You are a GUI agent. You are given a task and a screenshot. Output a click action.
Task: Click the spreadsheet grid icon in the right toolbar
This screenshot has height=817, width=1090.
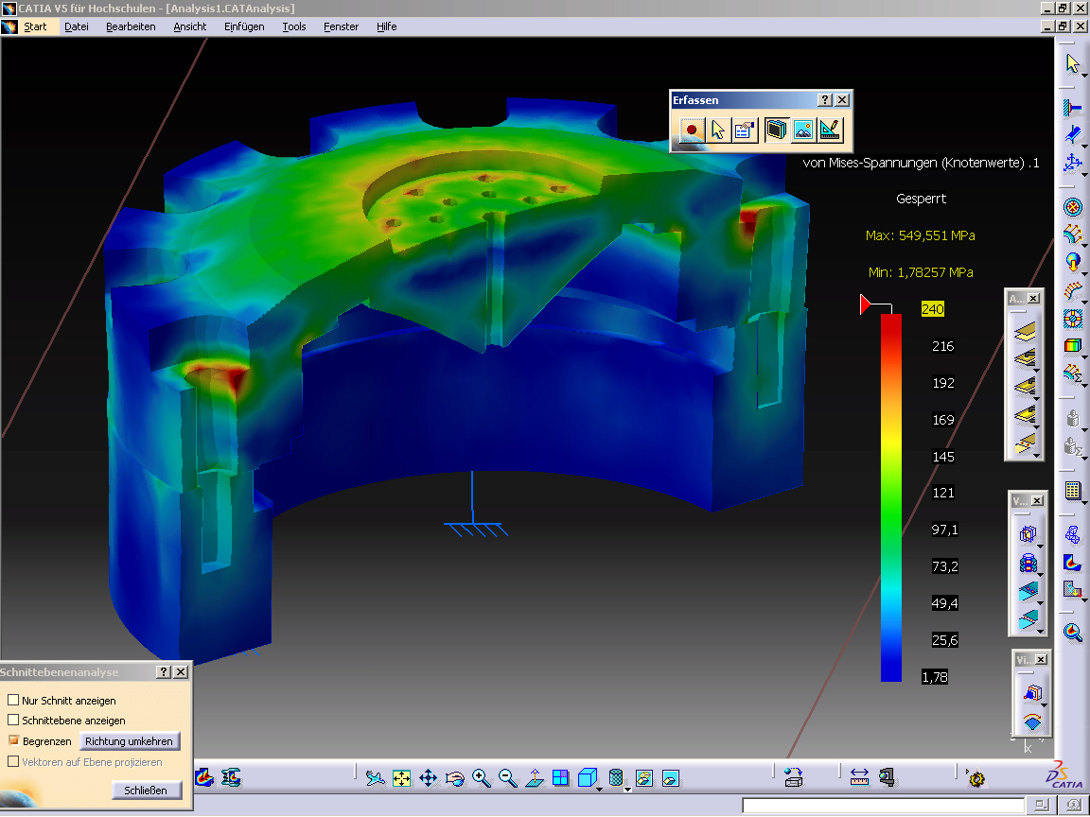(x=1073, y=491)
